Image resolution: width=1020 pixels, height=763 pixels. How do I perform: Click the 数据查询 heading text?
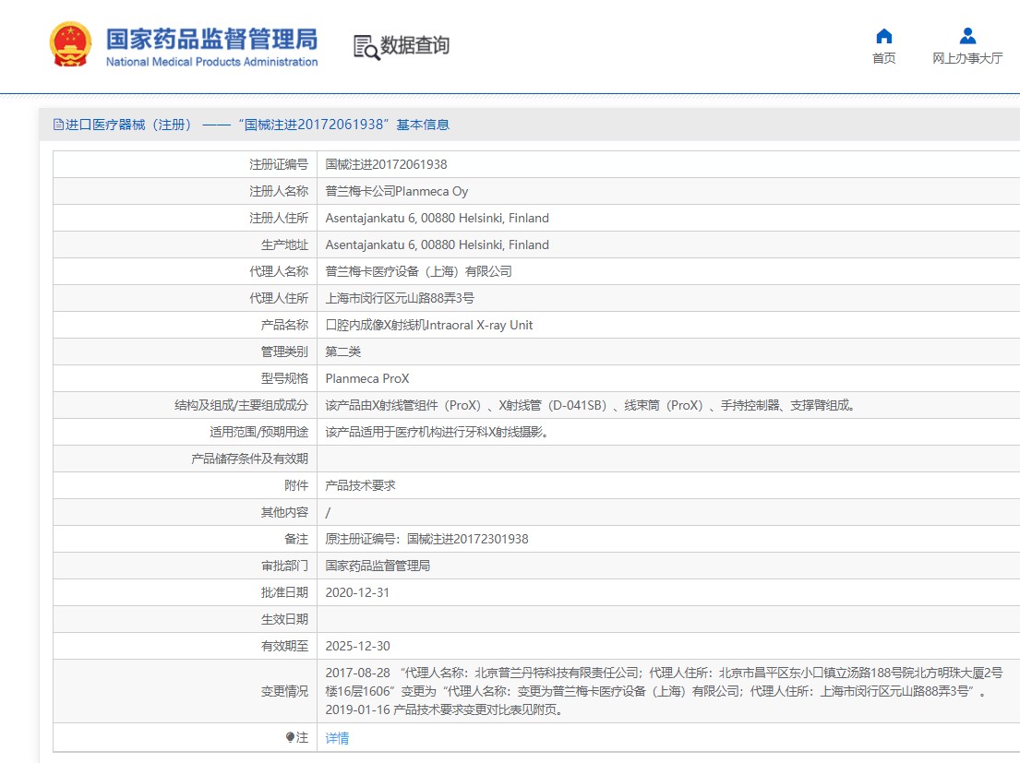(414, 45)
